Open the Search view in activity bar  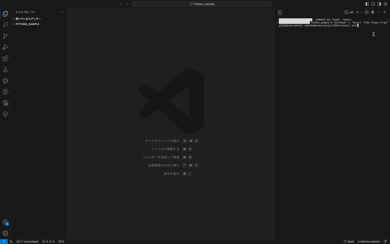5,25
